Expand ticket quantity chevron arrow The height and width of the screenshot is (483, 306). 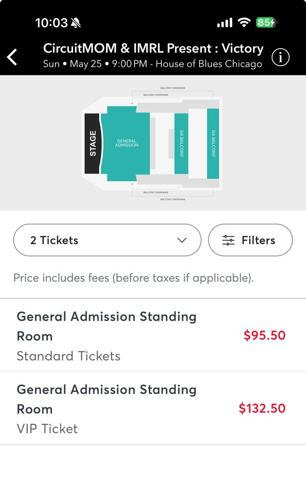182,240
